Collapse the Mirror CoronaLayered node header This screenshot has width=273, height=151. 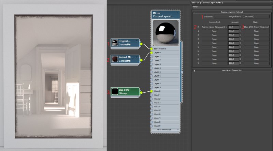[x=177, y=13]
